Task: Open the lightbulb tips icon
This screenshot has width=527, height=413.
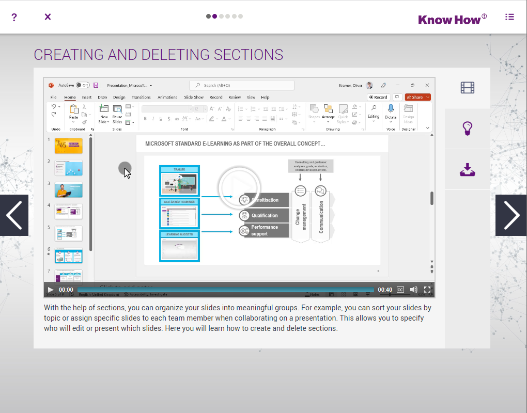Action: 467,129
